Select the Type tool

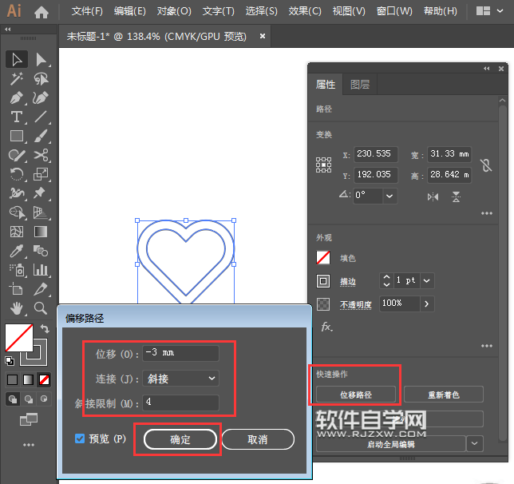17,117
